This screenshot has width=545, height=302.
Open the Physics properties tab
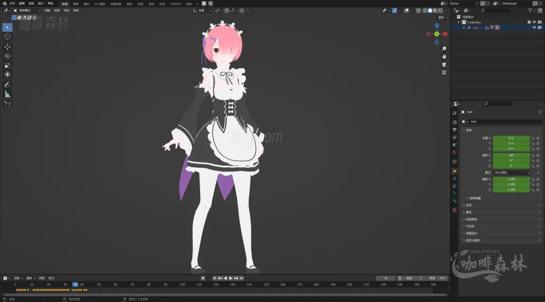pos(455,178)
